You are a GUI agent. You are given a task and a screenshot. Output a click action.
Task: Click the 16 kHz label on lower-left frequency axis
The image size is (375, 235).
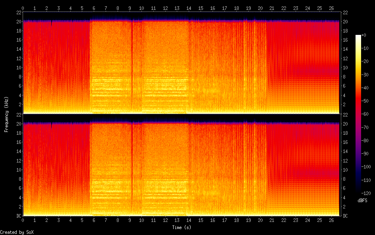(18, 142)
